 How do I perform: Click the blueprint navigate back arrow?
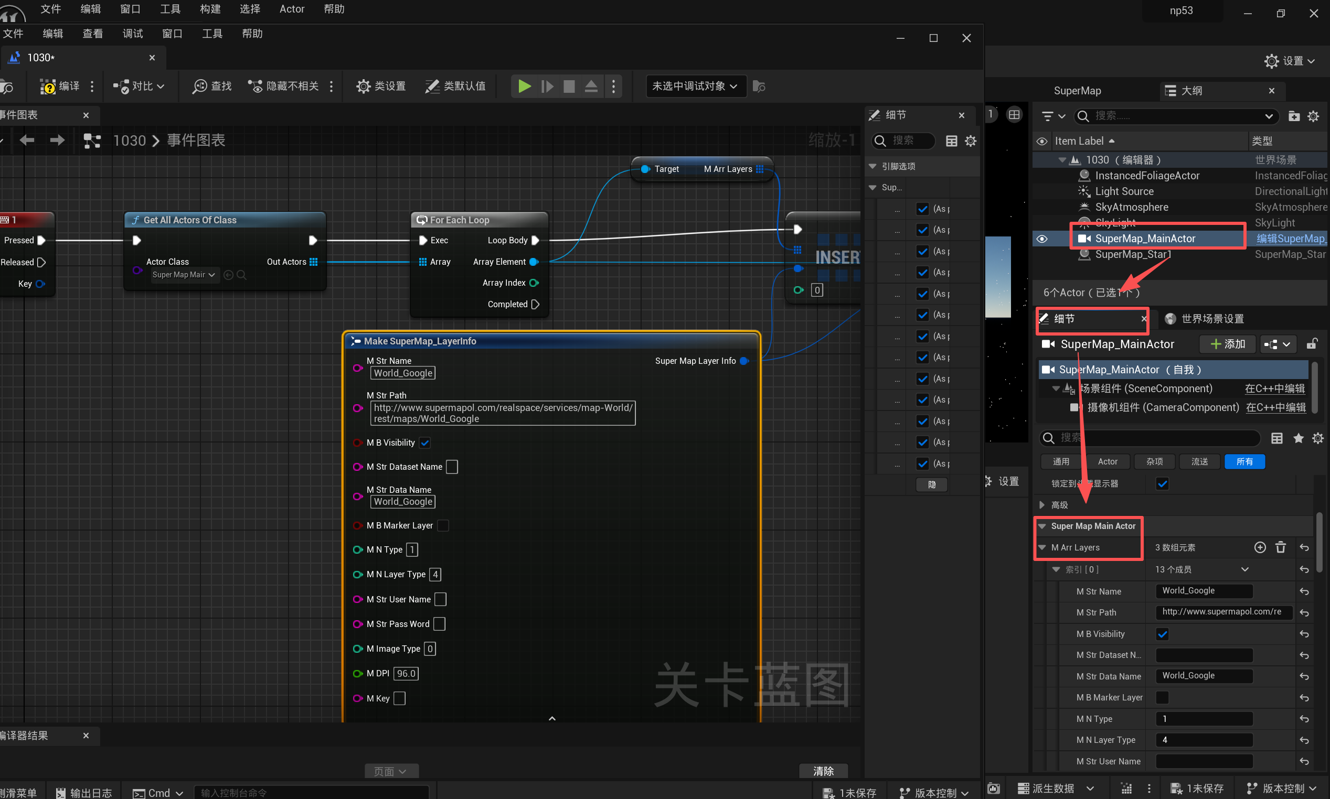tap(26, 141)
